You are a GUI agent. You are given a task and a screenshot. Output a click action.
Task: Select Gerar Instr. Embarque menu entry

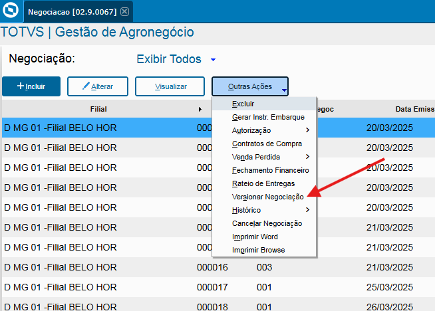click(264, 117)
